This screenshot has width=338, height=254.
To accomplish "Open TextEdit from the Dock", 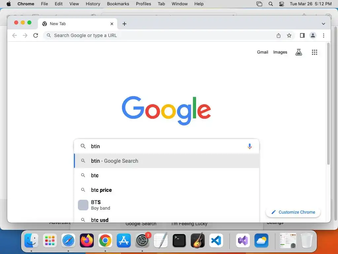I will click(x=161, y=240).
